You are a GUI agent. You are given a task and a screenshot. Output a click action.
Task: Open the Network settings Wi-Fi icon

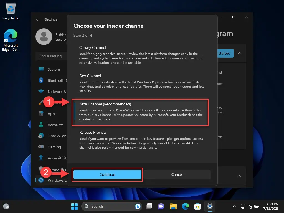(41, 91)
